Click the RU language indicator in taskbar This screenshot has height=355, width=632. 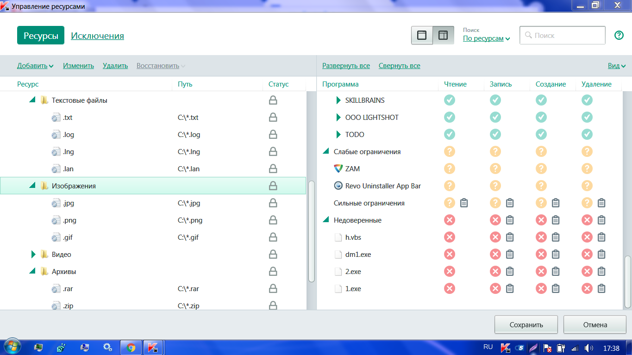click(x=488, y=347)
